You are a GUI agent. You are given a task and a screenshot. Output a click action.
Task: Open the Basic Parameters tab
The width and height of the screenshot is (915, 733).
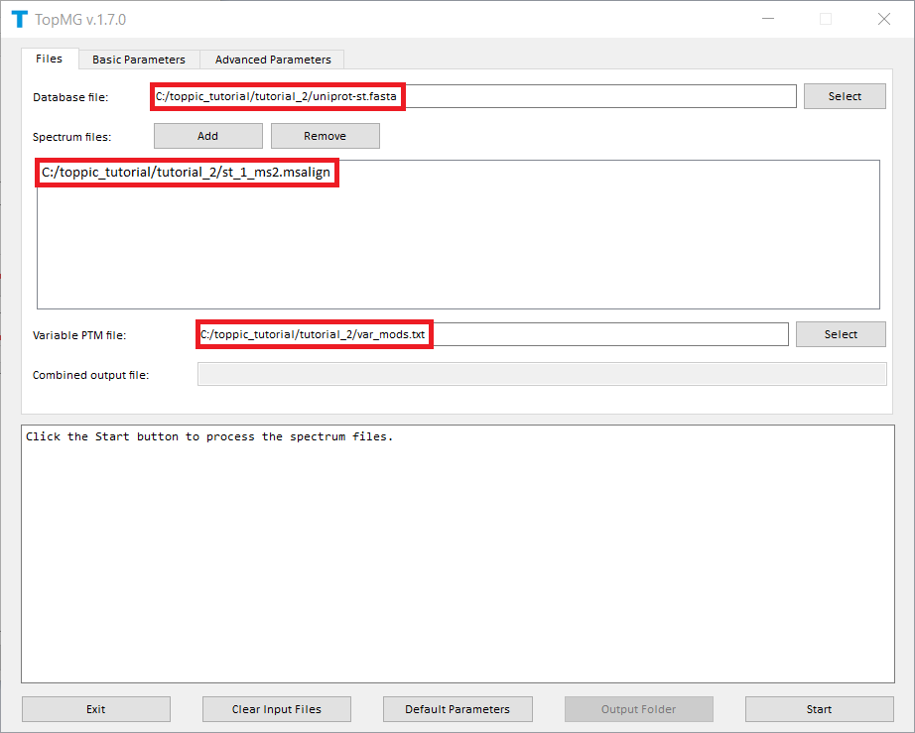pyautogui.click(x=139, y=60)
